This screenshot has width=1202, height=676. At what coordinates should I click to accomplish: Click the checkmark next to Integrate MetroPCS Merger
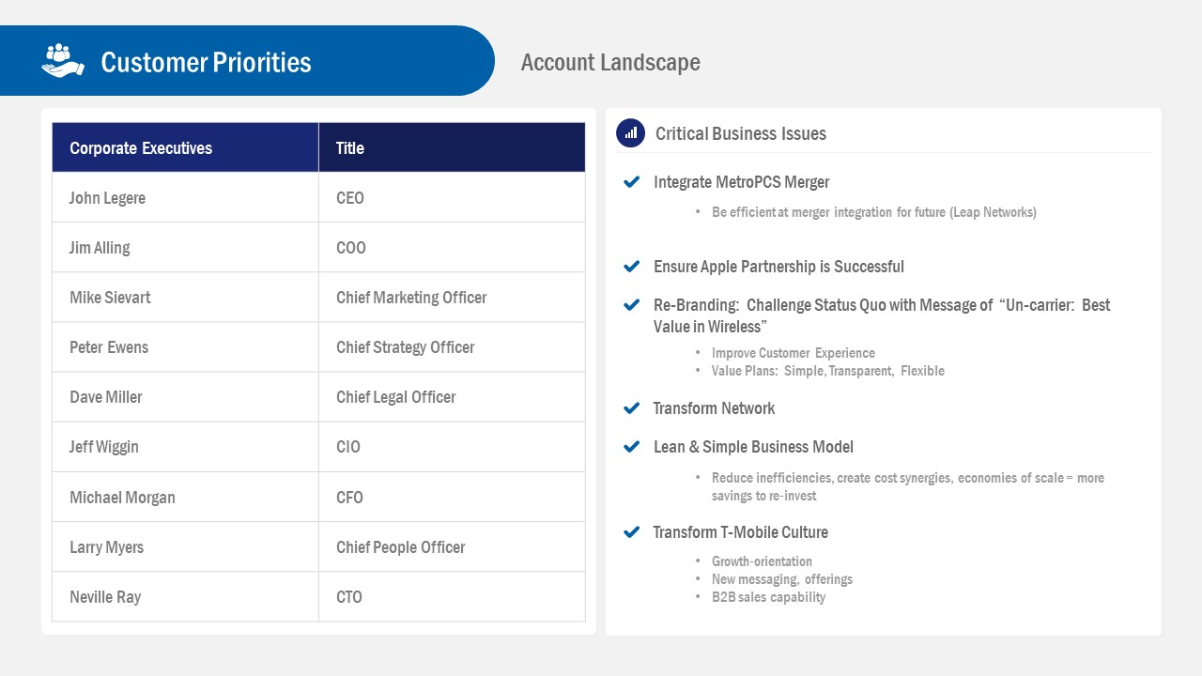click(x=631, y=181)
